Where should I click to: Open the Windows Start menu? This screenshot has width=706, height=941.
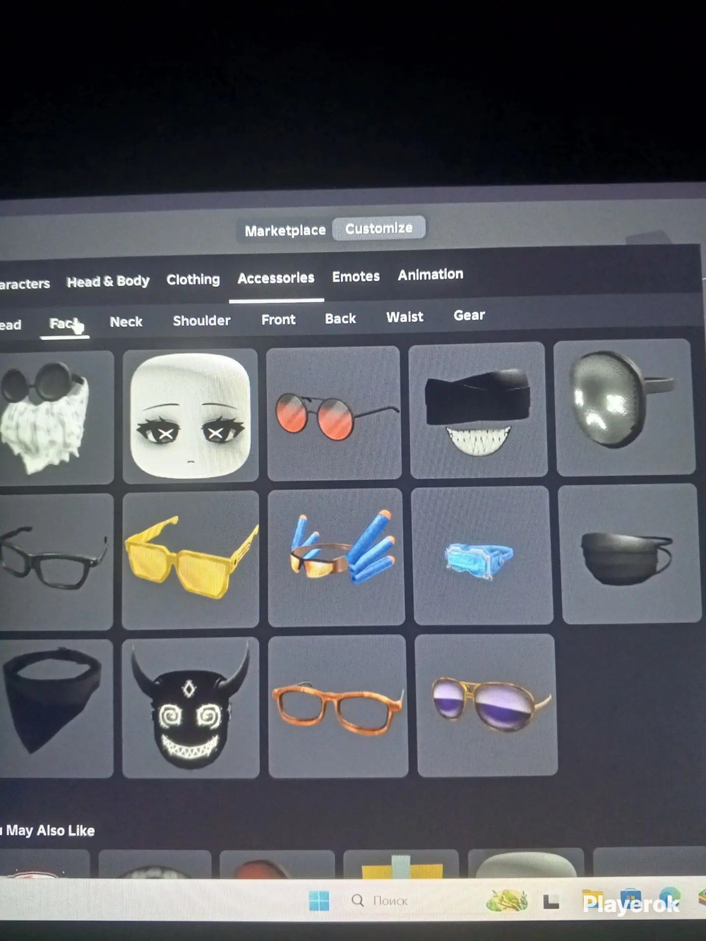coord(319,901)
